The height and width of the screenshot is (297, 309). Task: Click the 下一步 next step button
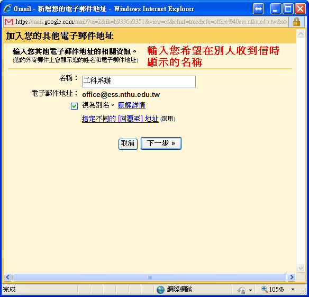tap(161, 143)
